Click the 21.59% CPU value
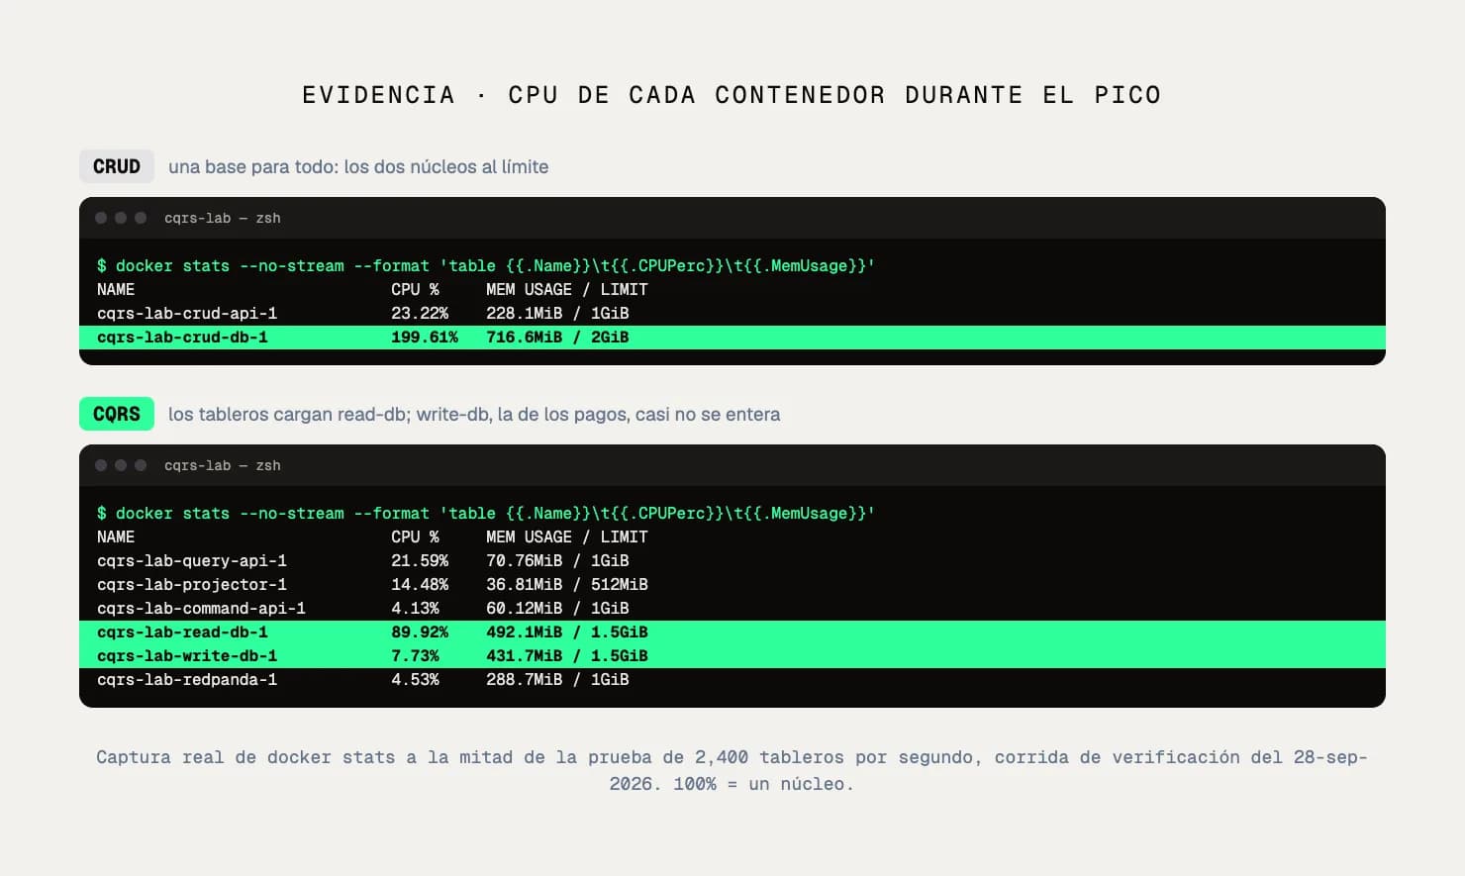 (x=420, y=560)
